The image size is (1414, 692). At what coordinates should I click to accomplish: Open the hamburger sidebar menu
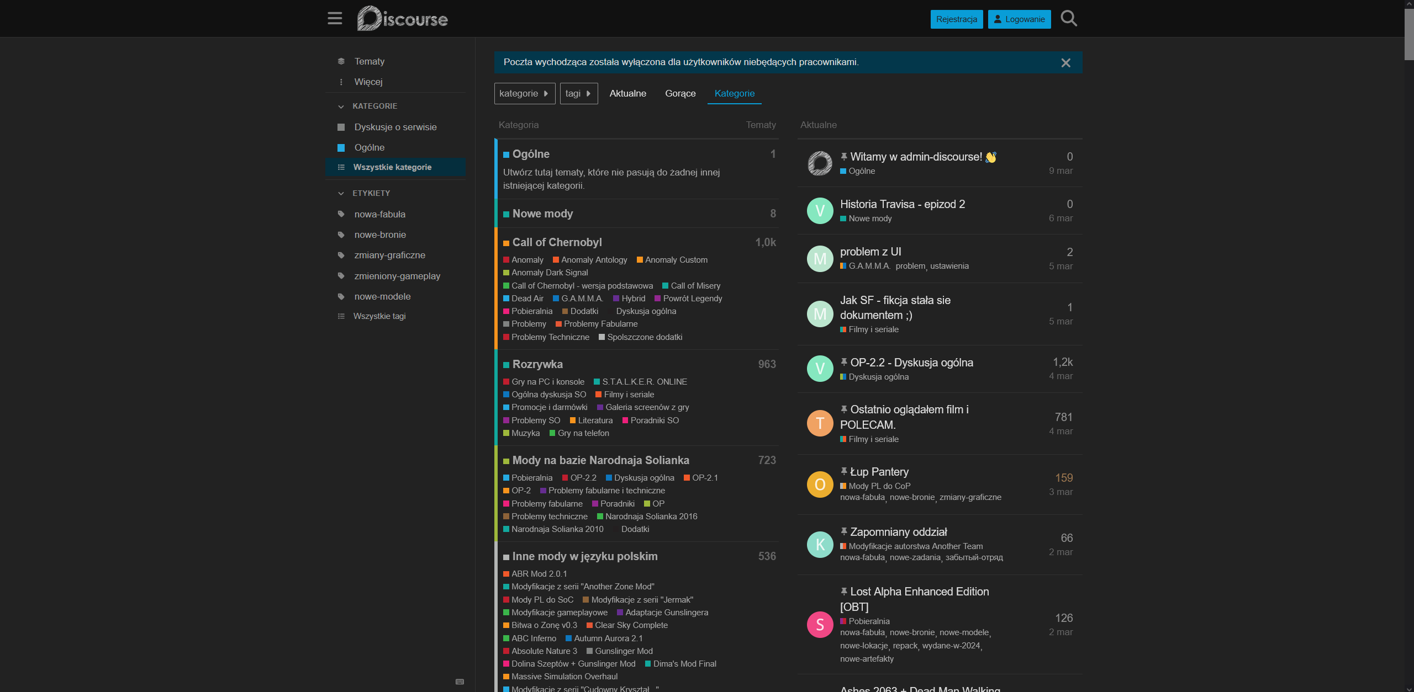(335, 19)
